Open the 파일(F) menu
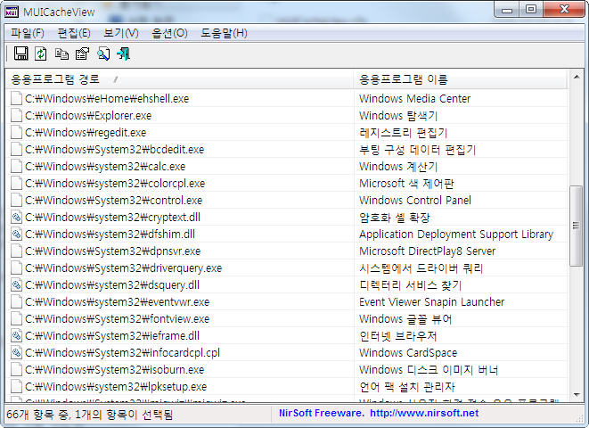The image size is (589, 428). pyautogui.click(x=28, y=33)
